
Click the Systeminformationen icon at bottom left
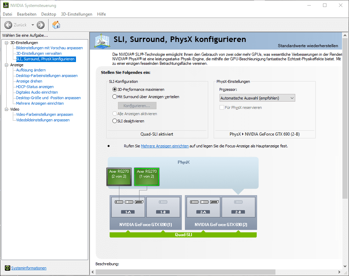[8, 268]
